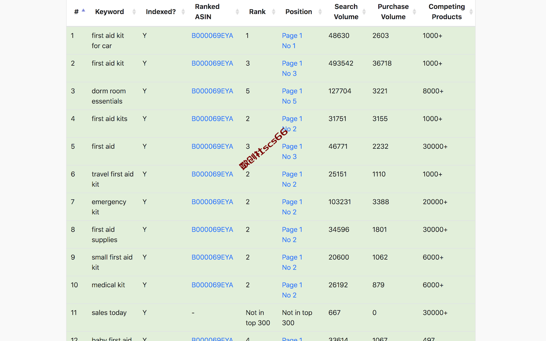This screenshot has width=546, height=341.
Task: Select competing products value 20000+
Action: coord(435,202)
